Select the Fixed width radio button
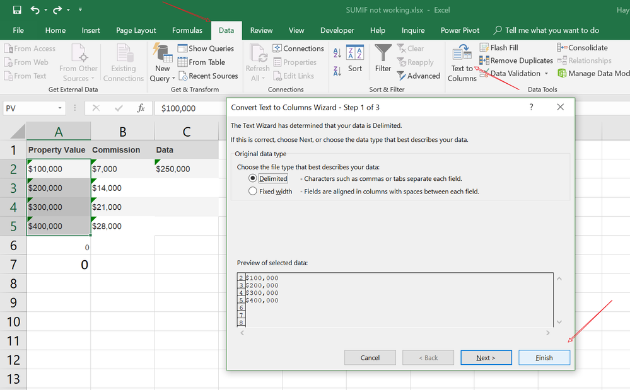 [x=253, y=192]
